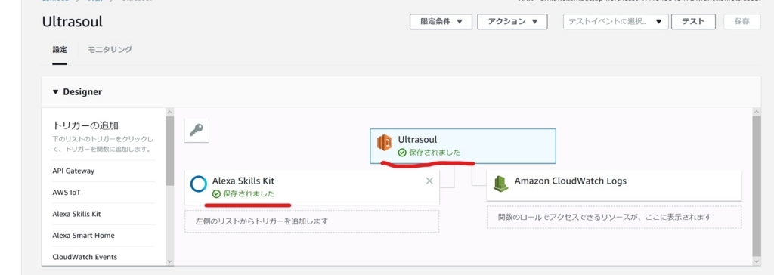Click the 保存 button
The image size is (774, 275).
(x=742, y=22)
